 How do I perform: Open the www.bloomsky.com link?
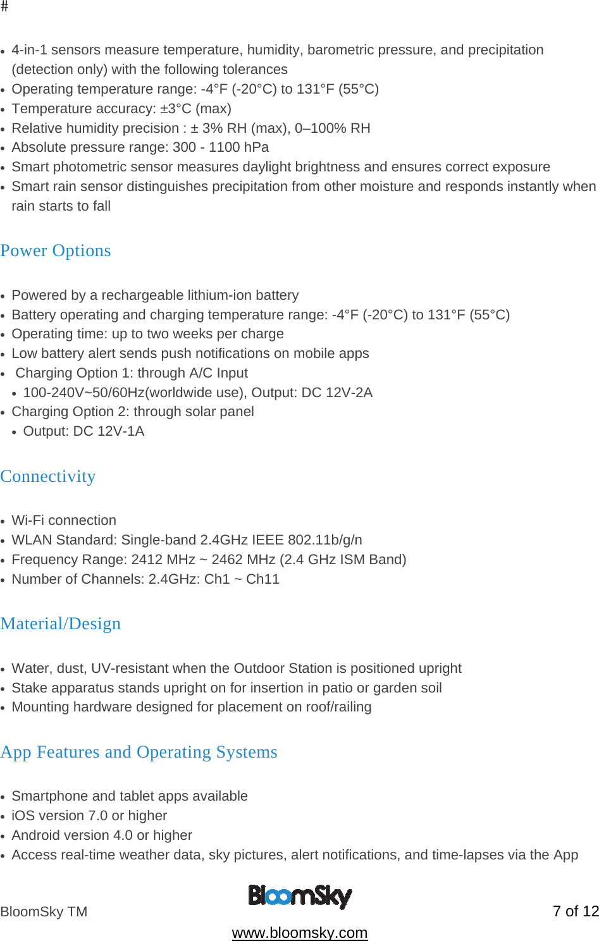click(299, 933)
